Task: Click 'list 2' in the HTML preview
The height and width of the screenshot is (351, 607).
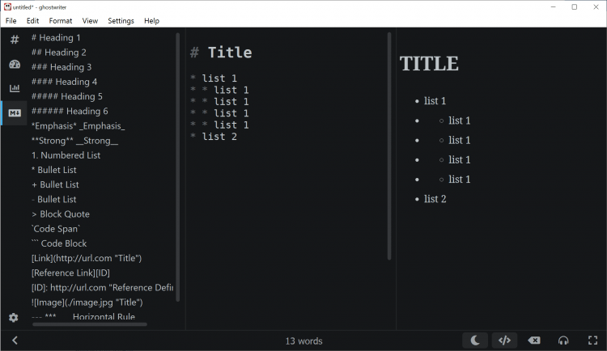Action: pos(435,199)
